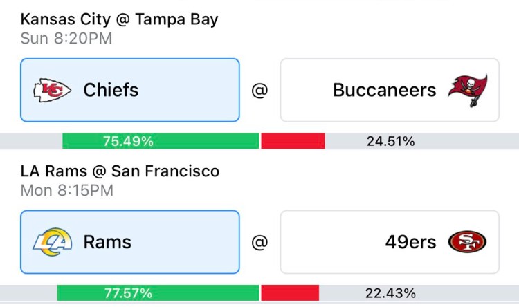Screen dimensions: 519x307
Task: Pick the 49ers to win
Action: [x=390, y=242]
